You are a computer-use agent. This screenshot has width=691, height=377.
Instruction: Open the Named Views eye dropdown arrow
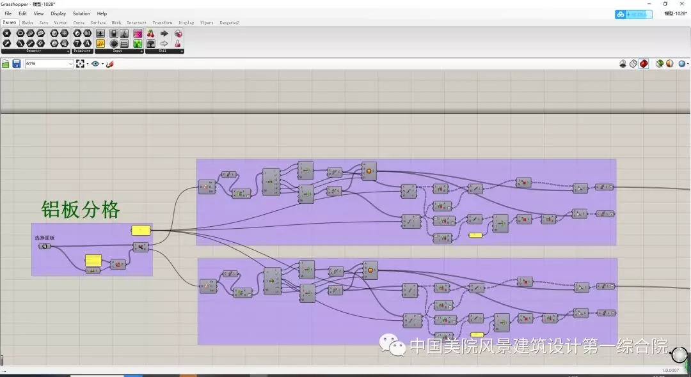[102, 64]
